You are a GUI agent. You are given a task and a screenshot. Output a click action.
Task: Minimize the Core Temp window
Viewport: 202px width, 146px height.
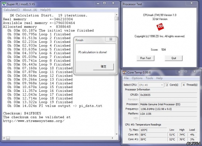click(180, 72)
